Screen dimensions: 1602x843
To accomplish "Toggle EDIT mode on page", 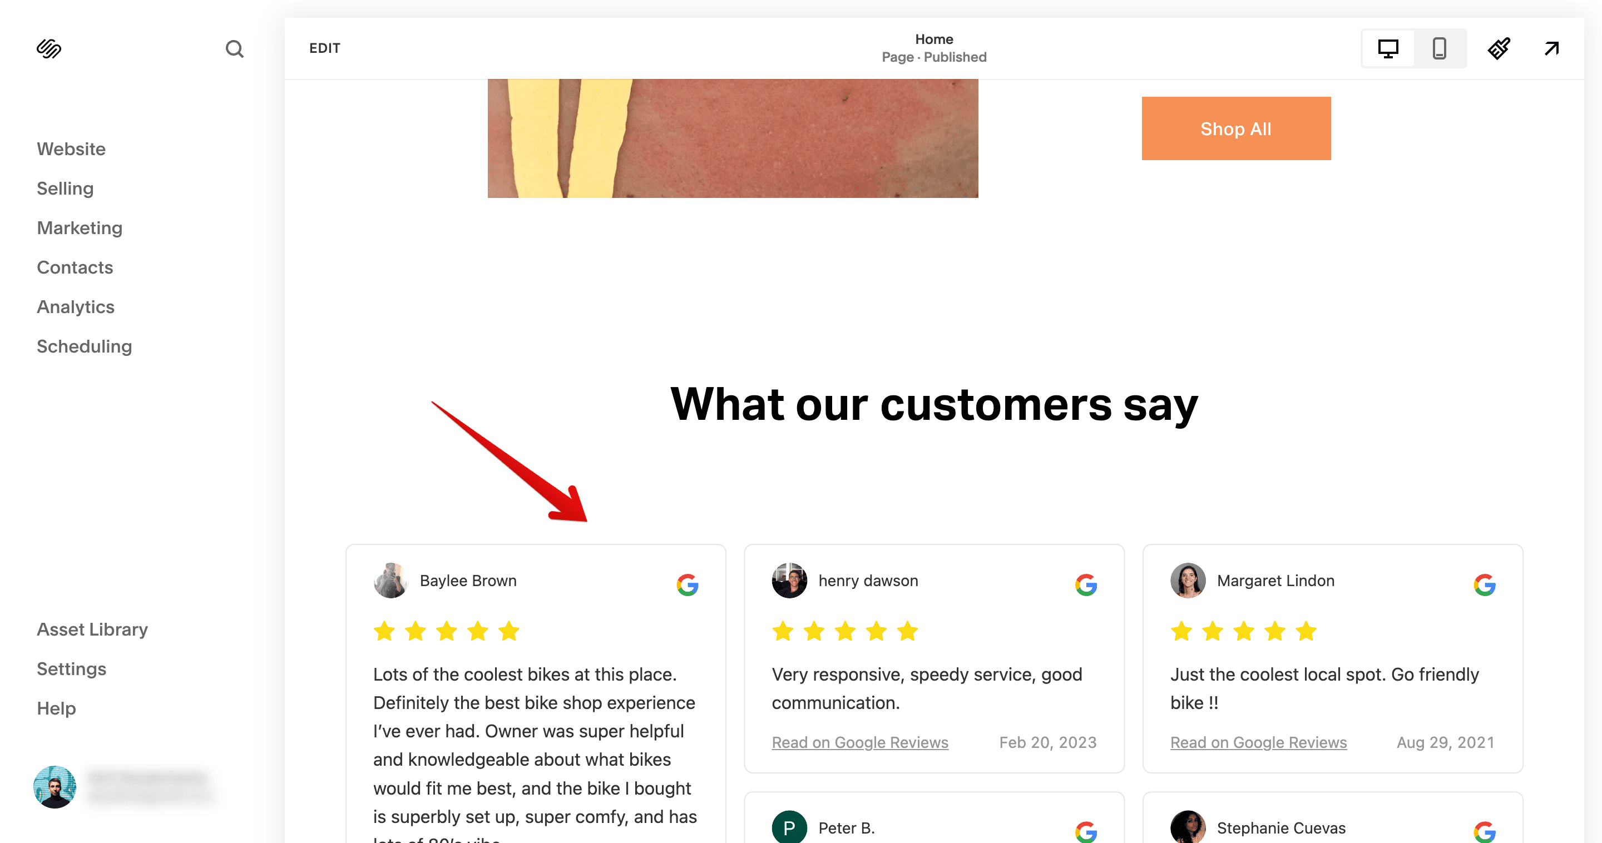I will coord(324,48).
